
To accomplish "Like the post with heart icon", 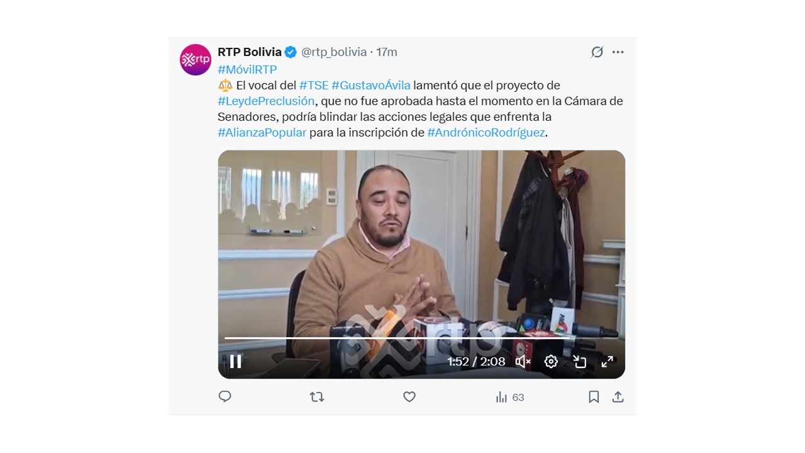I will pos(409,397).
